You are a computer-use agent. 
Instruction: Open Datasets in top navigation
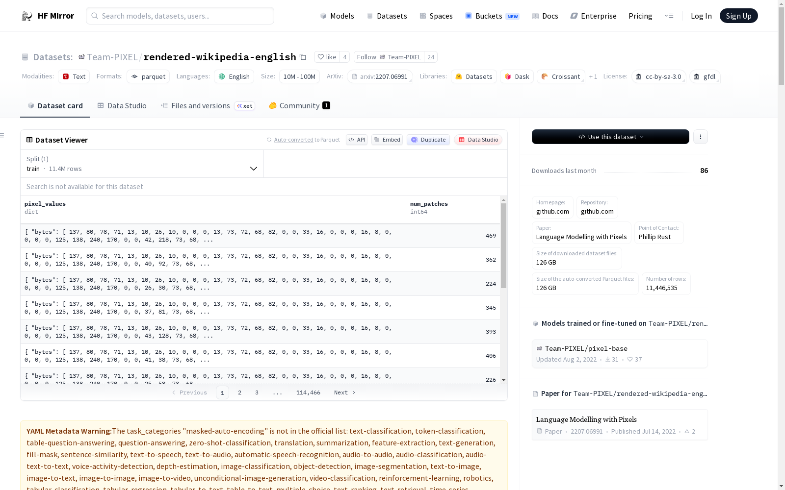coord(387,16)
